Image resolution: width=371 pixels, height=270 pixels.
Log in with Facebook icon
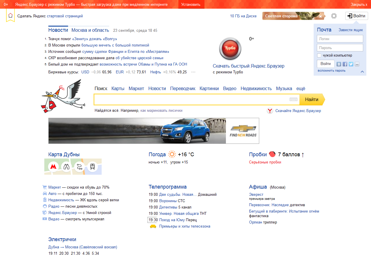coord(345,64)
